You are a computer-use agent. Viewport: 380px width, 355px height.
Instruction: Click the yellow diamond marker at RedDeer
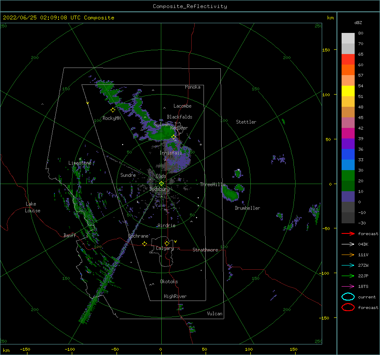(x=174, y=137)
